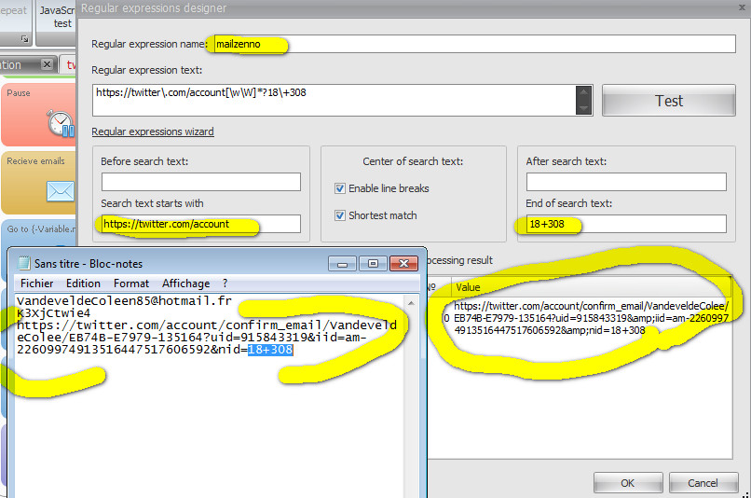Viewport: 751px width, 498px height.
Task: Click the highlighted 18+308 text in Bloc-notes
Action: [x=270, y=350]
